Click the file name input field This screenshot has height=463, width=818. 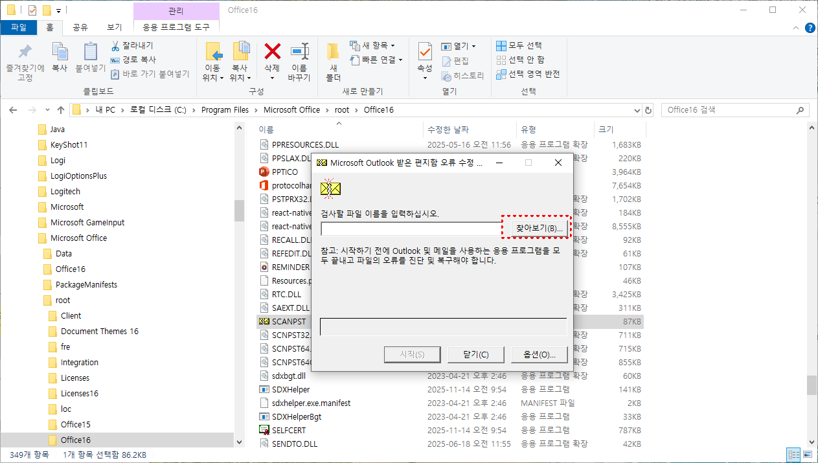pos(411,229)
